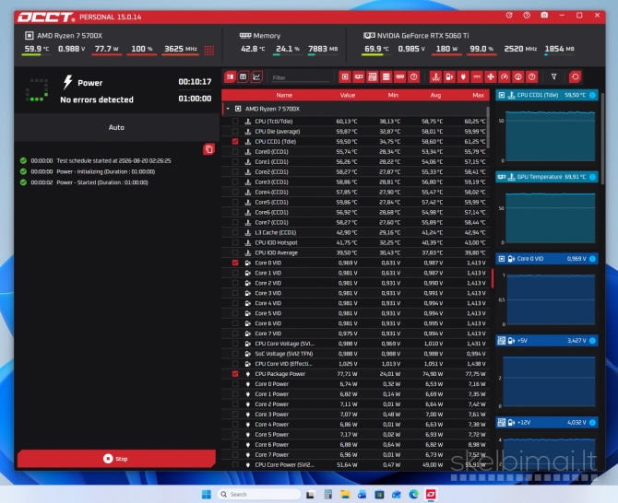Toggle CPU sensors filter icon
Image resolution: width=618 pixels, height=503 pixels.
[x=345, y=76]
